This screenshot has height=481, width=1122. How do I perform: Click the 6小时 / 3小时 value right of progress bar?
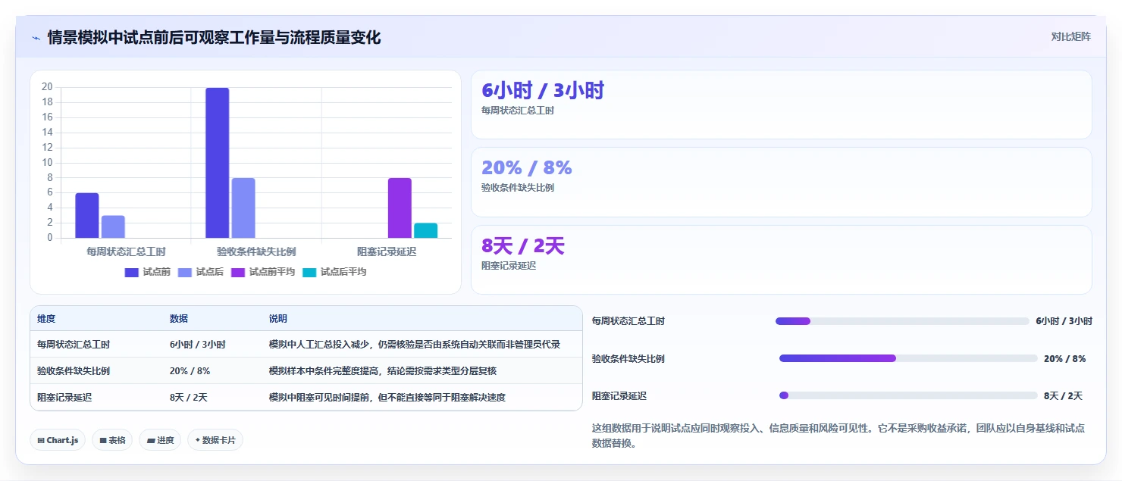coord(1064,321)
